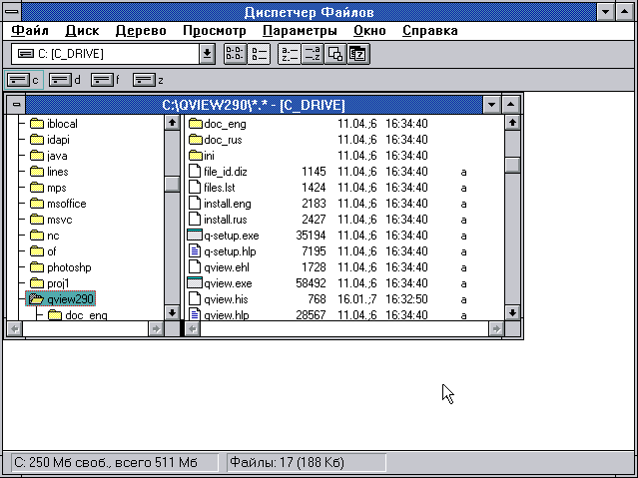The width and height of the screenshot is (638, 478).
Task: Click the descending sort toolbar button
Action: pyautogui.click(x=312, y=54)
